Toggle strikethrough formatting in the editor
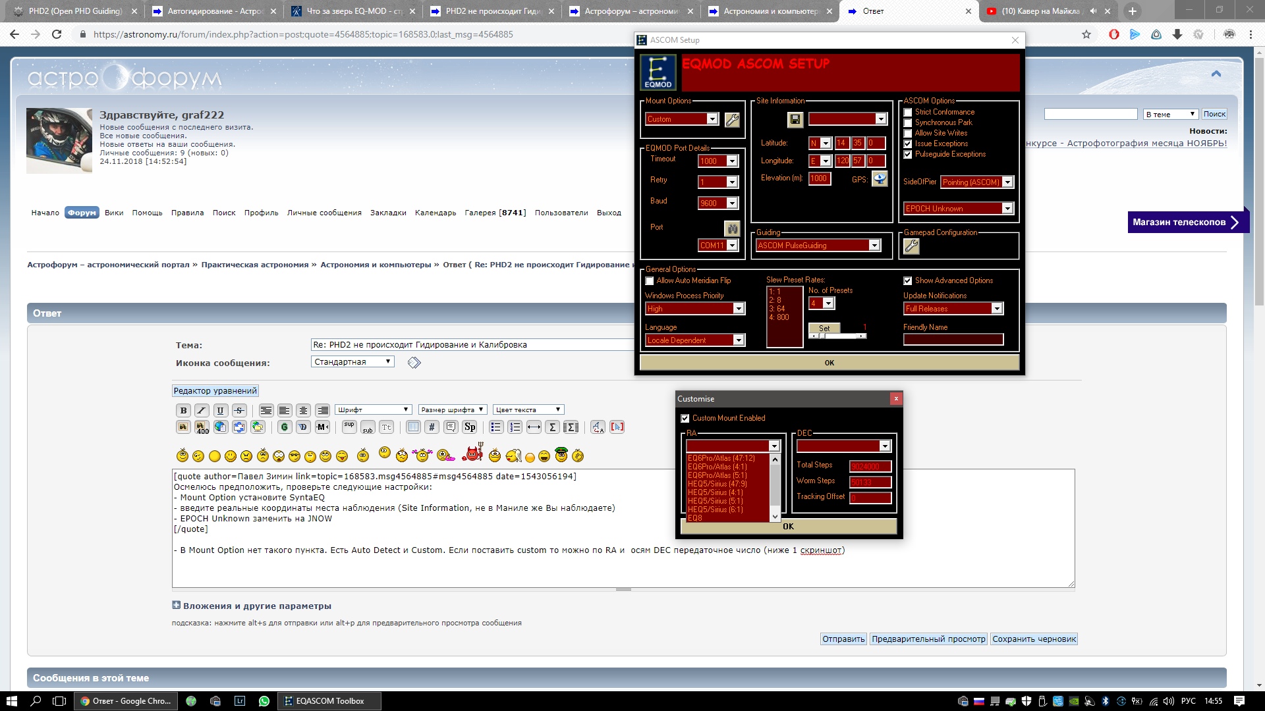1265x711 pixels. coord(239,410)
